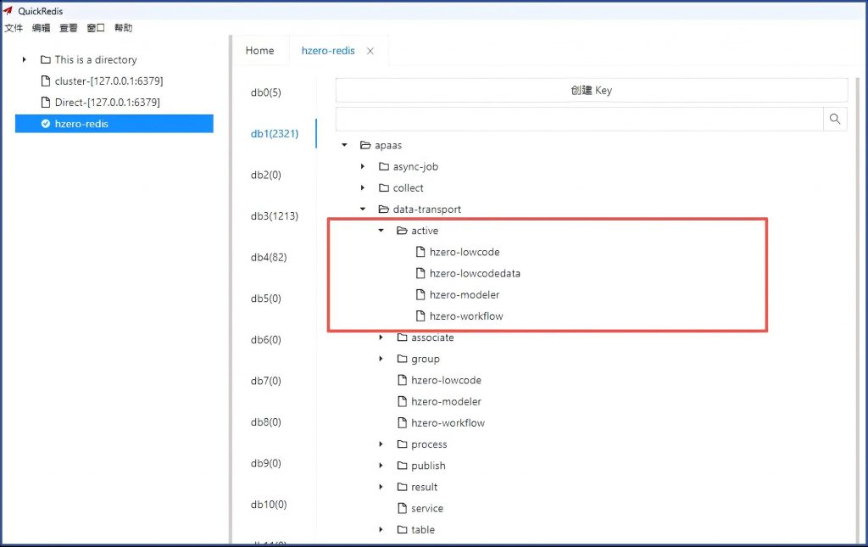The image size is (868, 547).
Task: Click the folder icon beside async-job
Action: coord(384,167)
